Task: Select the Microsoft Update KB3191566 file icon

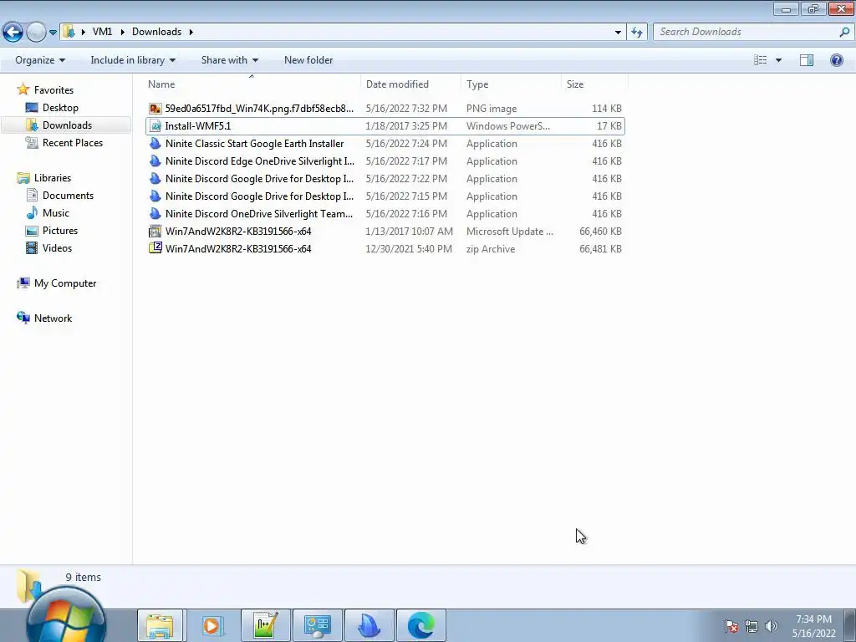Action: (155, 231)
